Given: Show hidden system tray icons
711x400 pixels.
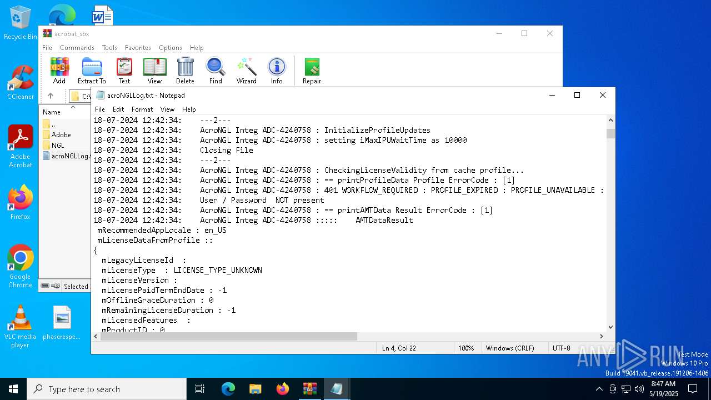Looking at the screenshot, I should (599, 389).
